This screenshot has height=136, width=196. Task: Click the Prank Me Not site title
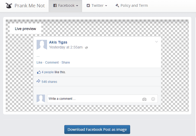click(30, 6)
